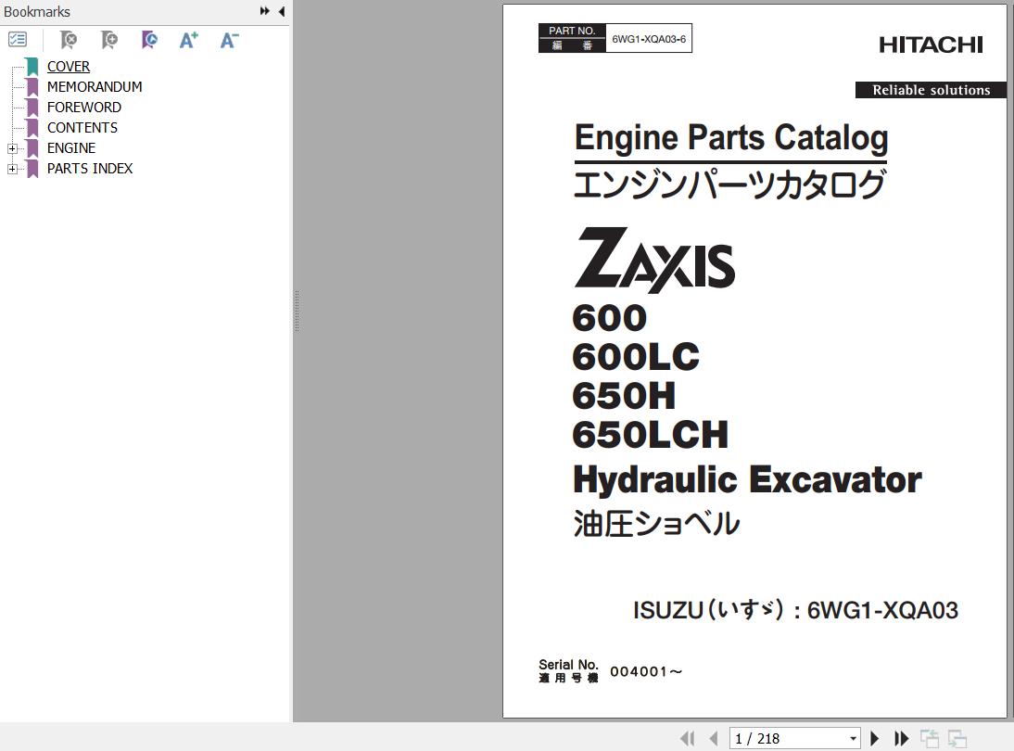Go to the previous page
Screen dimensions: 1014x751
coord(714,738)
